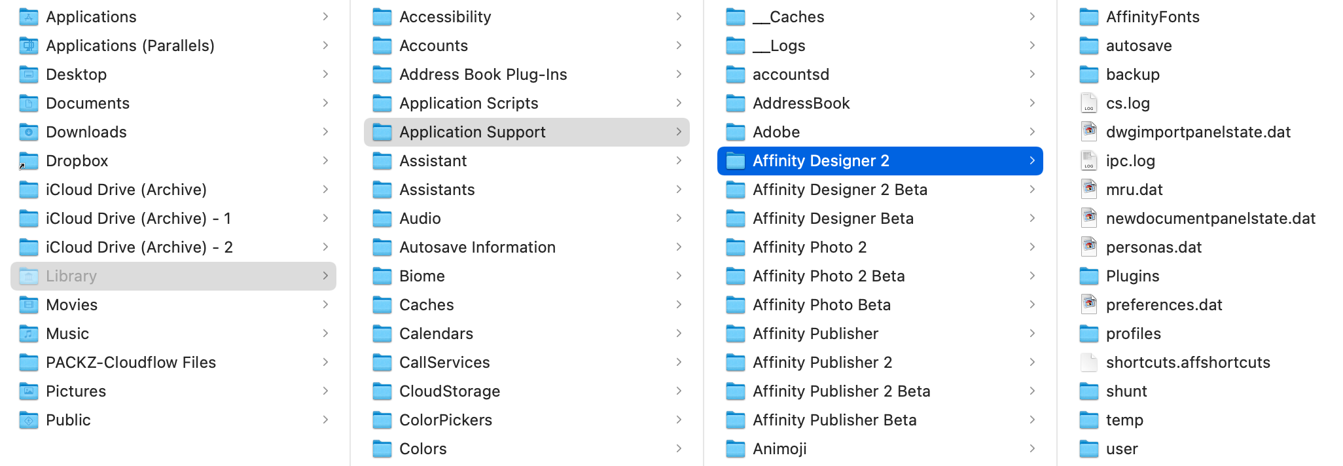Open Affinity Photo Beta folder
Screen dimensions: 1343x466
(880, 305)
